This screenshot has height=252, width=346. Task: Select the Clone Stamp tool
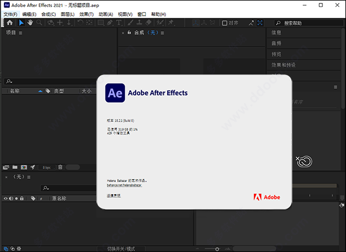tap(139, 22)
